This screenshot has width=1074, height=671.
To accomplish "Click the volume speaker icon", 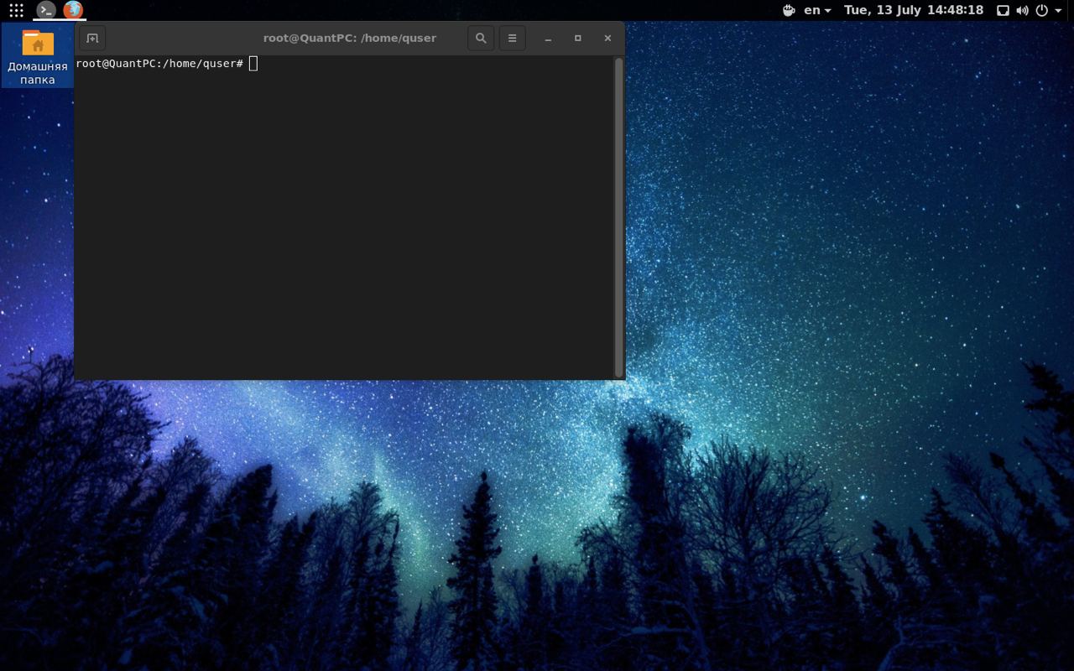I will 1022,10.
